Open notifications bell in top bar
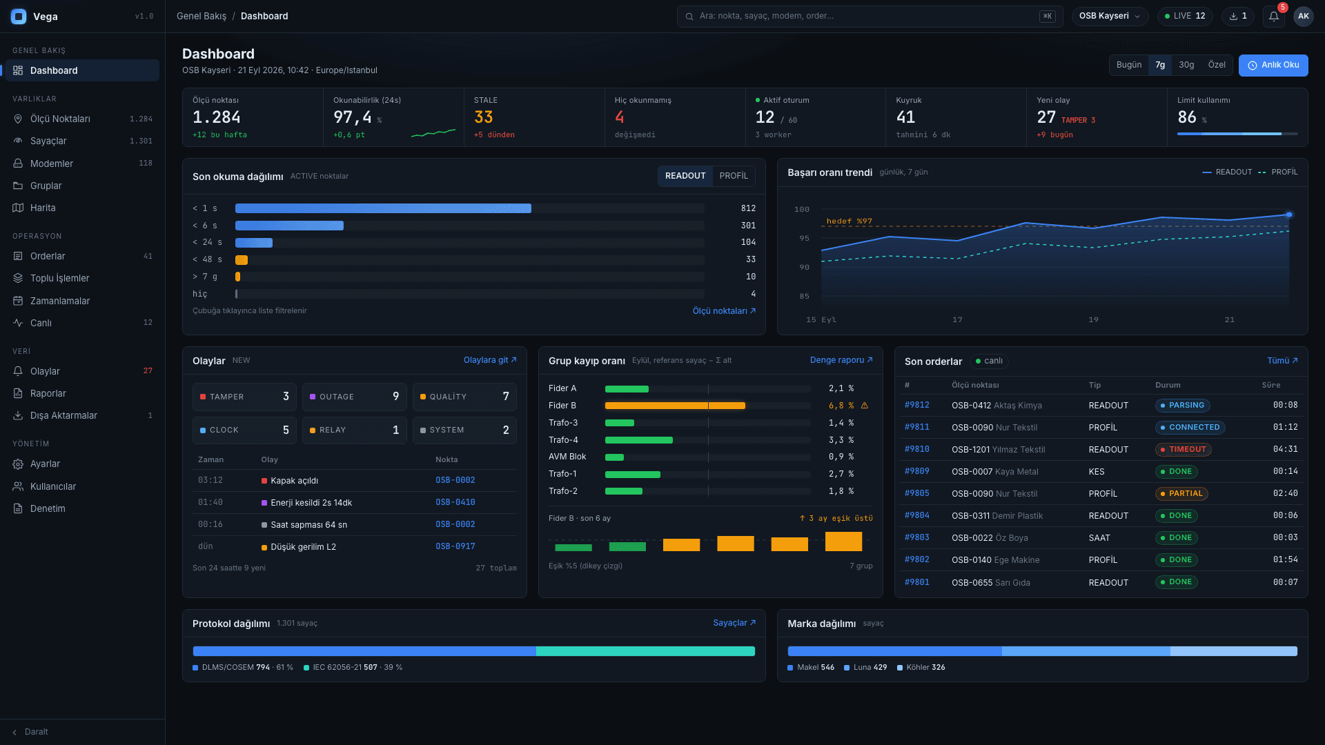Viewport: 1325px width, 745px height. coord(1274,16)
